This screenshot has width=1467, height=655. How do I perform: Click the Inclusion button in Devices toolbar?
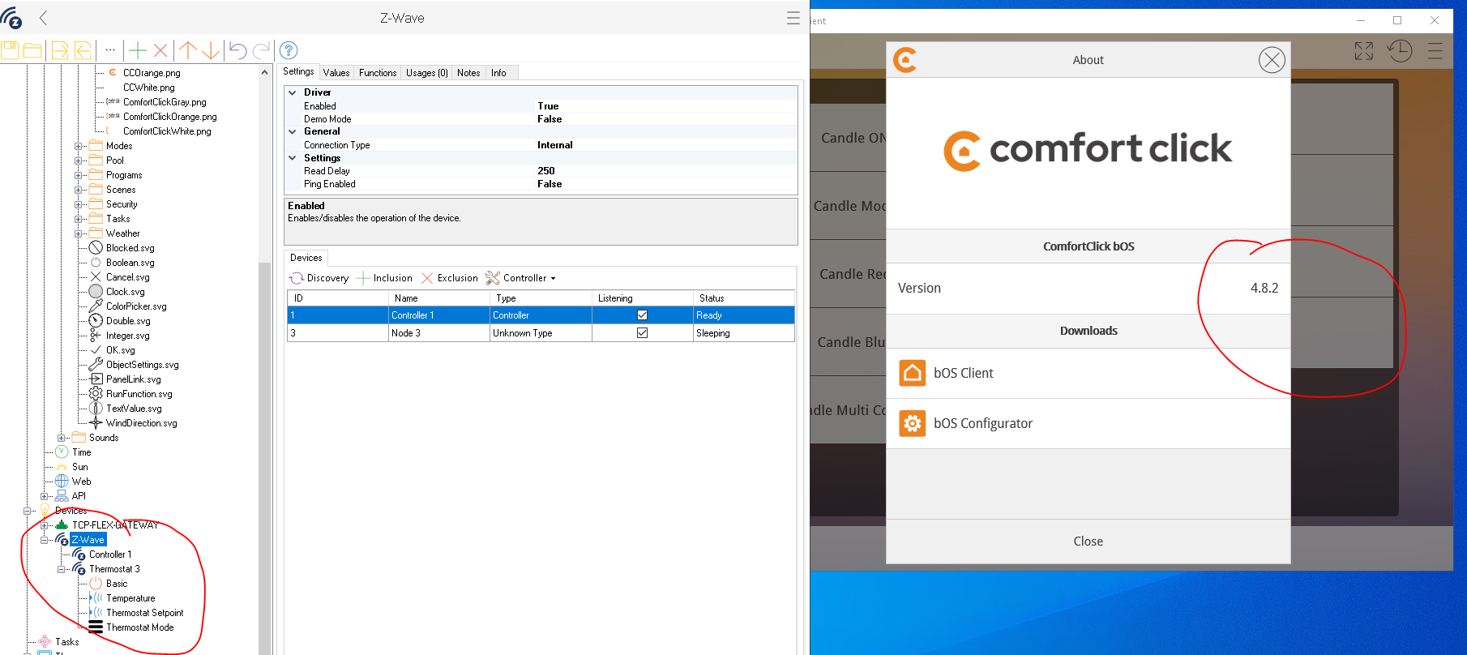[385, 278]
